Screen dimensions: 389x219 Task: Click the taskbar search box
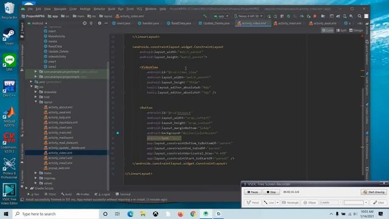point(56,214)
